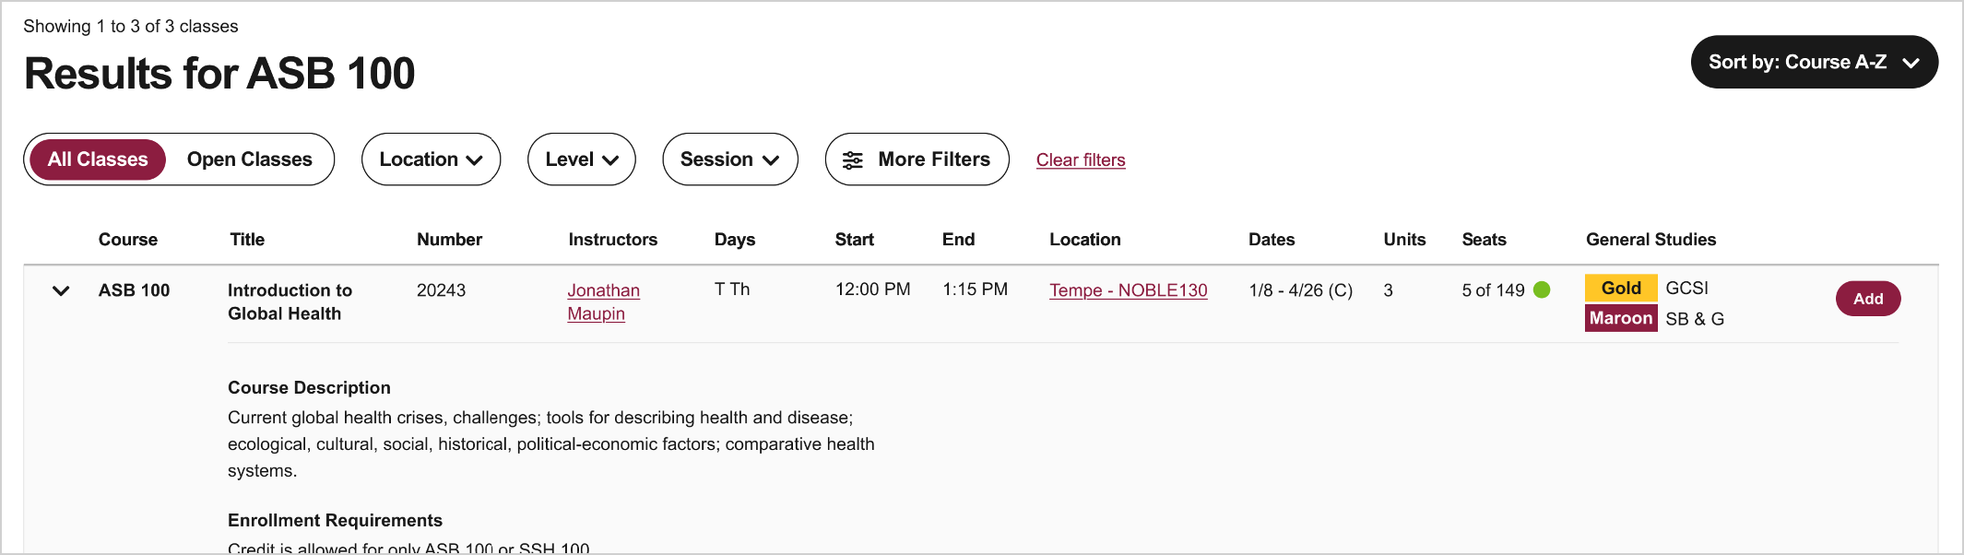Open the Level filter dropdown
Viewport: 1964px width, 555px height.
click(x=581, y=159)
